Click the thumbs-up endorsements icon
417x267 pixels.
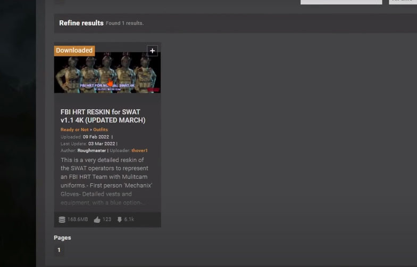(97, 220)
